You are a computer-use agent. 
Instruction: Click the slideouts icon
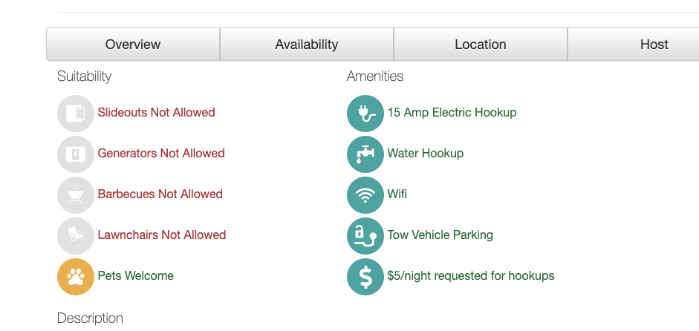(75, 113)
